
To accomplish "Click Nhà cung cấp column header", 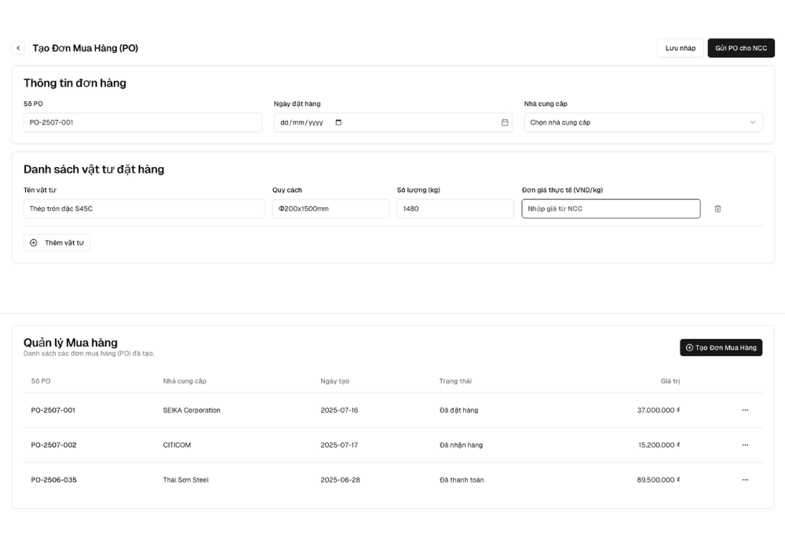I will [x=184, y=381].
